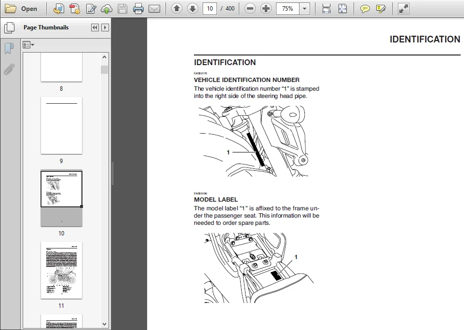This screenshot has width=464, height=330.
Task: Select the page 10 thumbnail
Action: point(61,198)
